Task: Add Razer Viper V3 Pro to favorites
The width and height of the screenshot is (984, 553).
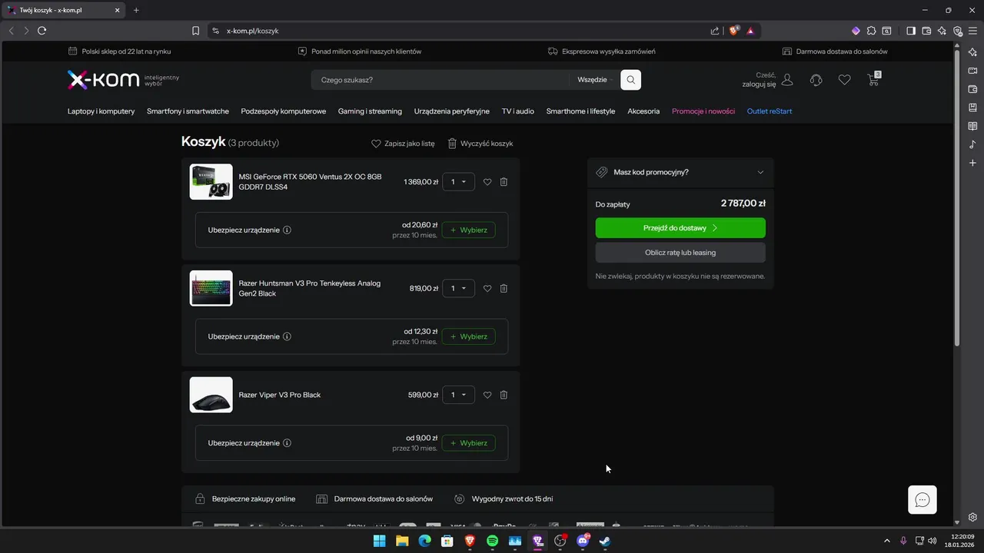Action: pyautogui.click(x=487, y=395)
